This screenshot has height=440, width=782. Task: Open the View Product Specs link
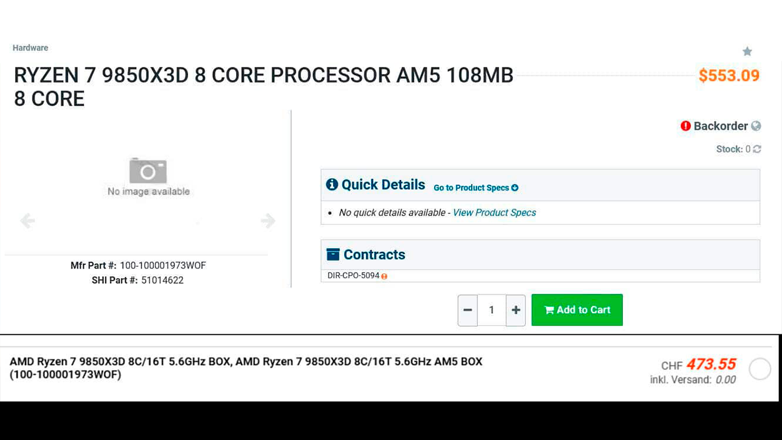pyautogui.click(x=494, y=212)
